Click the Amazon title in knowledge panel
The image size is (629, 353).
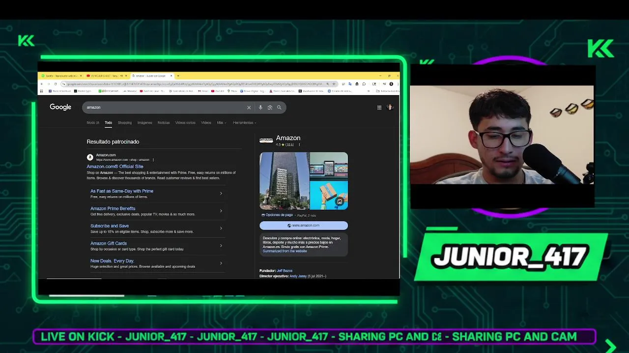288,138
